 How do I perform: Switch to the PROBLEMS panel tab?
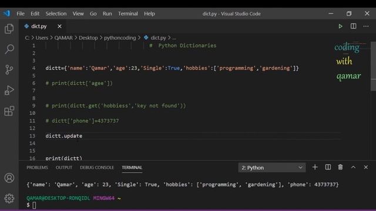[x=37, y=168]
